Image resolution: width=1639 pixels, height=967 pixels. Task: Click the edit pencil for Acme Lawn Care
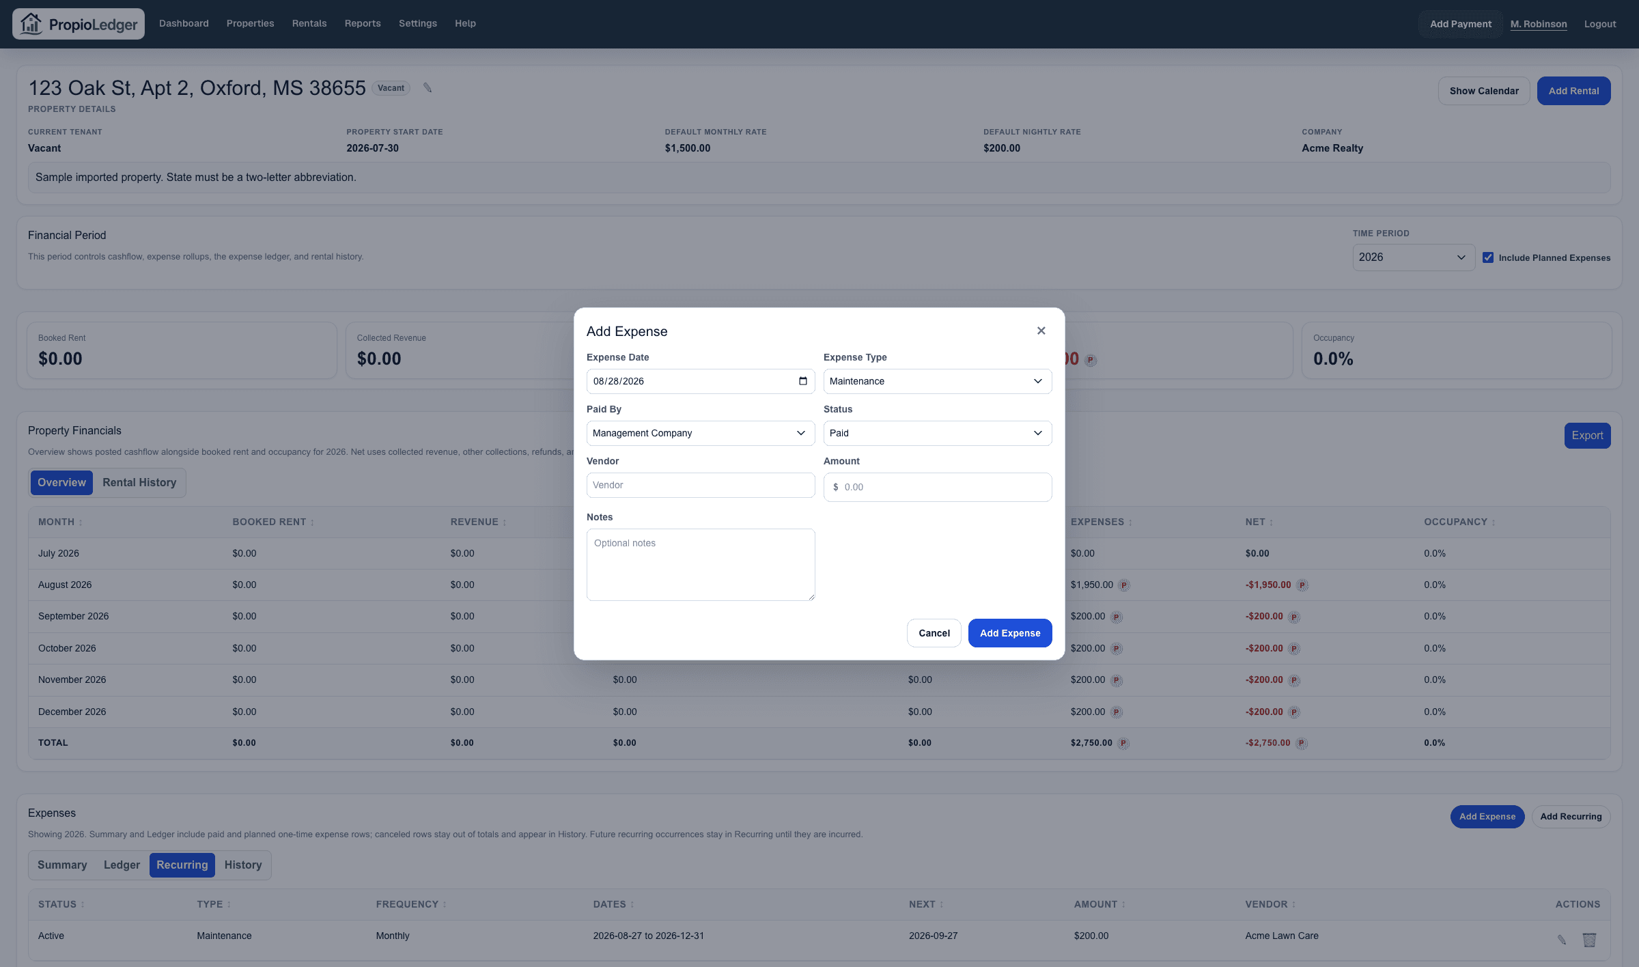click(1562, 940)
